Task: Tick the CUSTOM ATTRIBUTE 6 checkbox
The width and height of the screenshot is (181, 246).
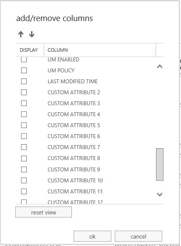Action: [x=24, y=136]
